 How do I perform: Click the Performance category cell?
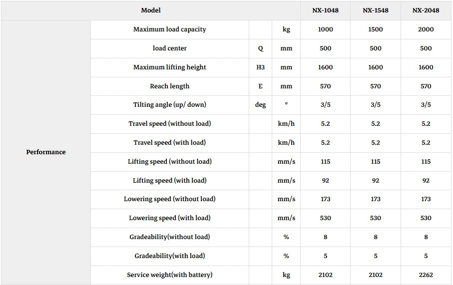point(46,152)
